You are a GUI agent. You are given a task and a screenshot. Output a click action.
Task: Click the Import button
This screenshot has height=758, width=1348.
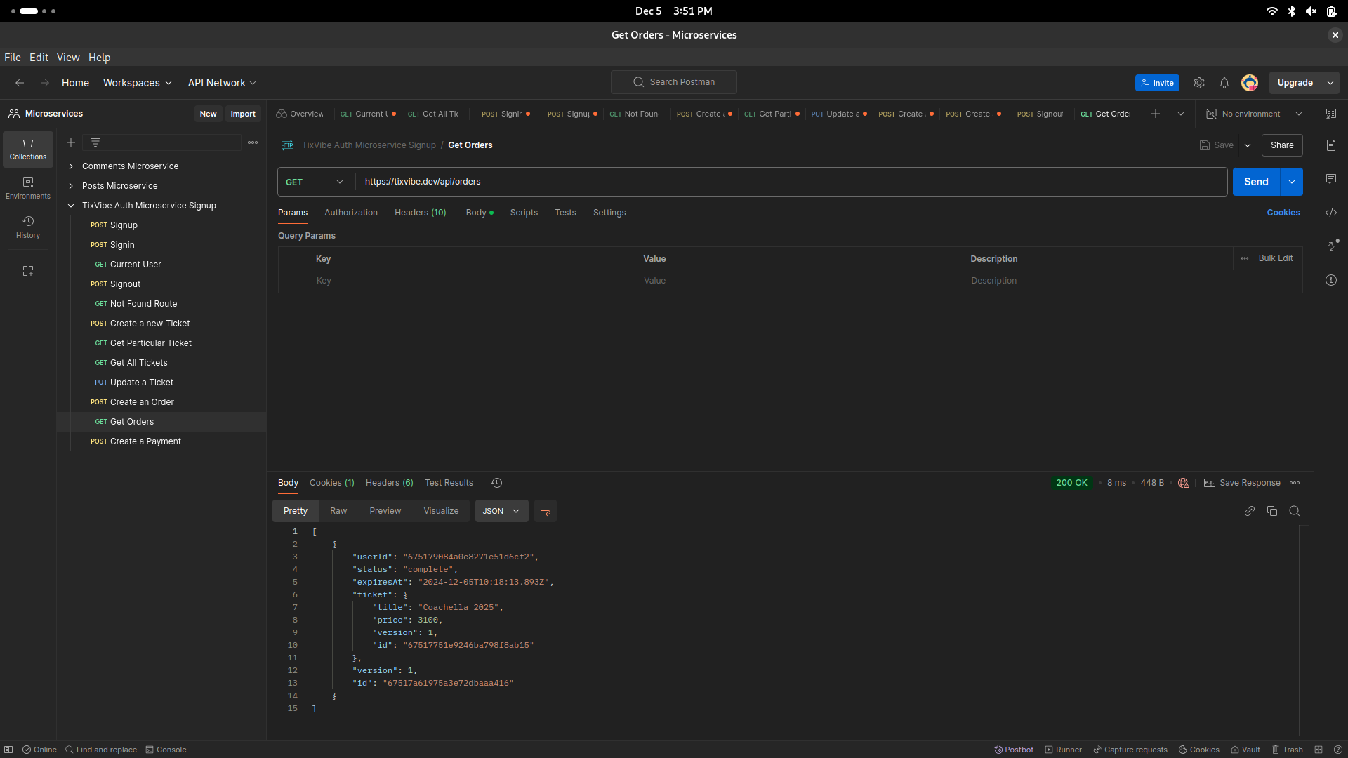(x=243, y=114)
